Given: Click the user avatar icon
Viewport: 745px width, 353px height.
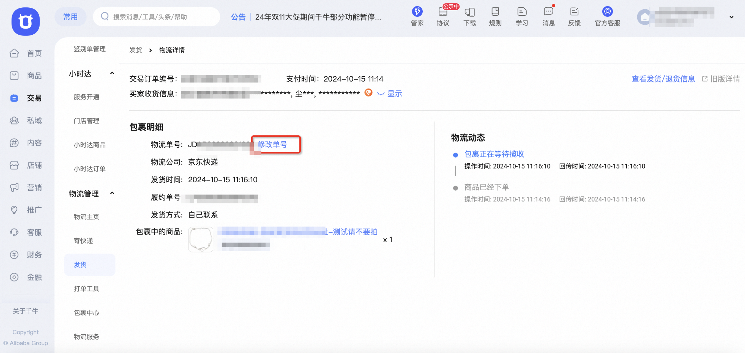Looking at the screenshot, I should (x=644, y=17).
